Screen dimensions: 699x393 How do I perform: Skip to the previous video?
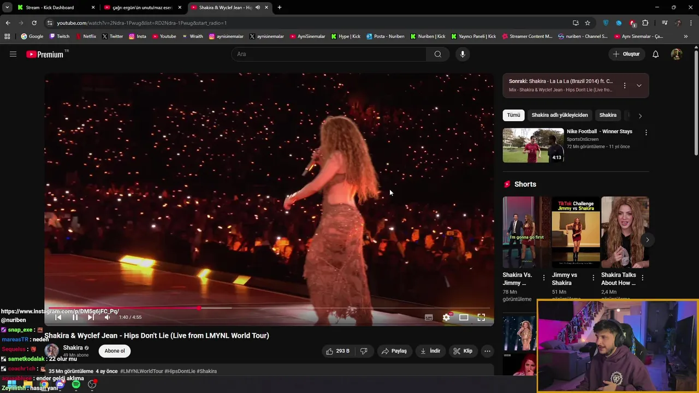pos(58,317)
